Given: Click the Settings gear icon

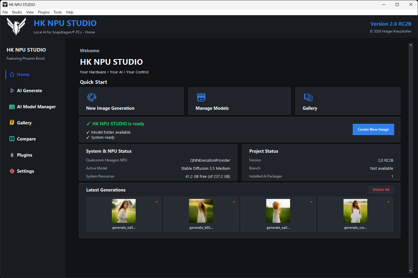Looking at the screenshot, I should point(12,171).
